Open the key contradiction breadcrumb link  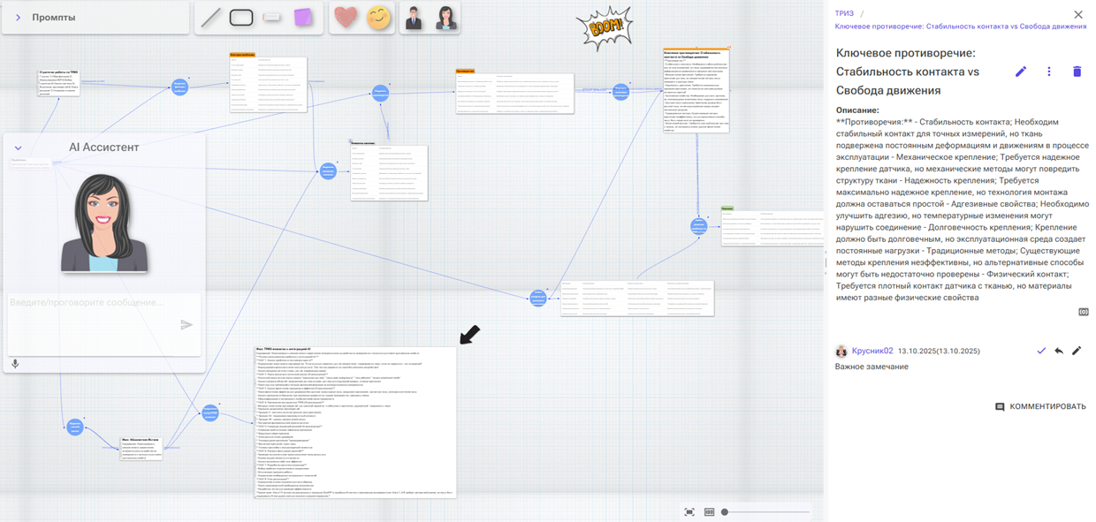click(960, 26)
